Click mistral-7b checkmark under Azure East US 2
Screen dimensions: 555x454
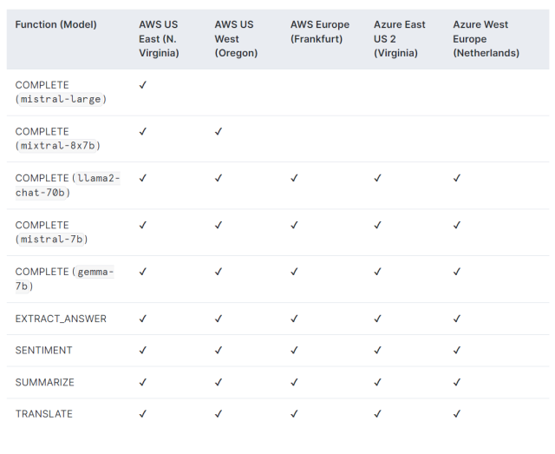378,225
